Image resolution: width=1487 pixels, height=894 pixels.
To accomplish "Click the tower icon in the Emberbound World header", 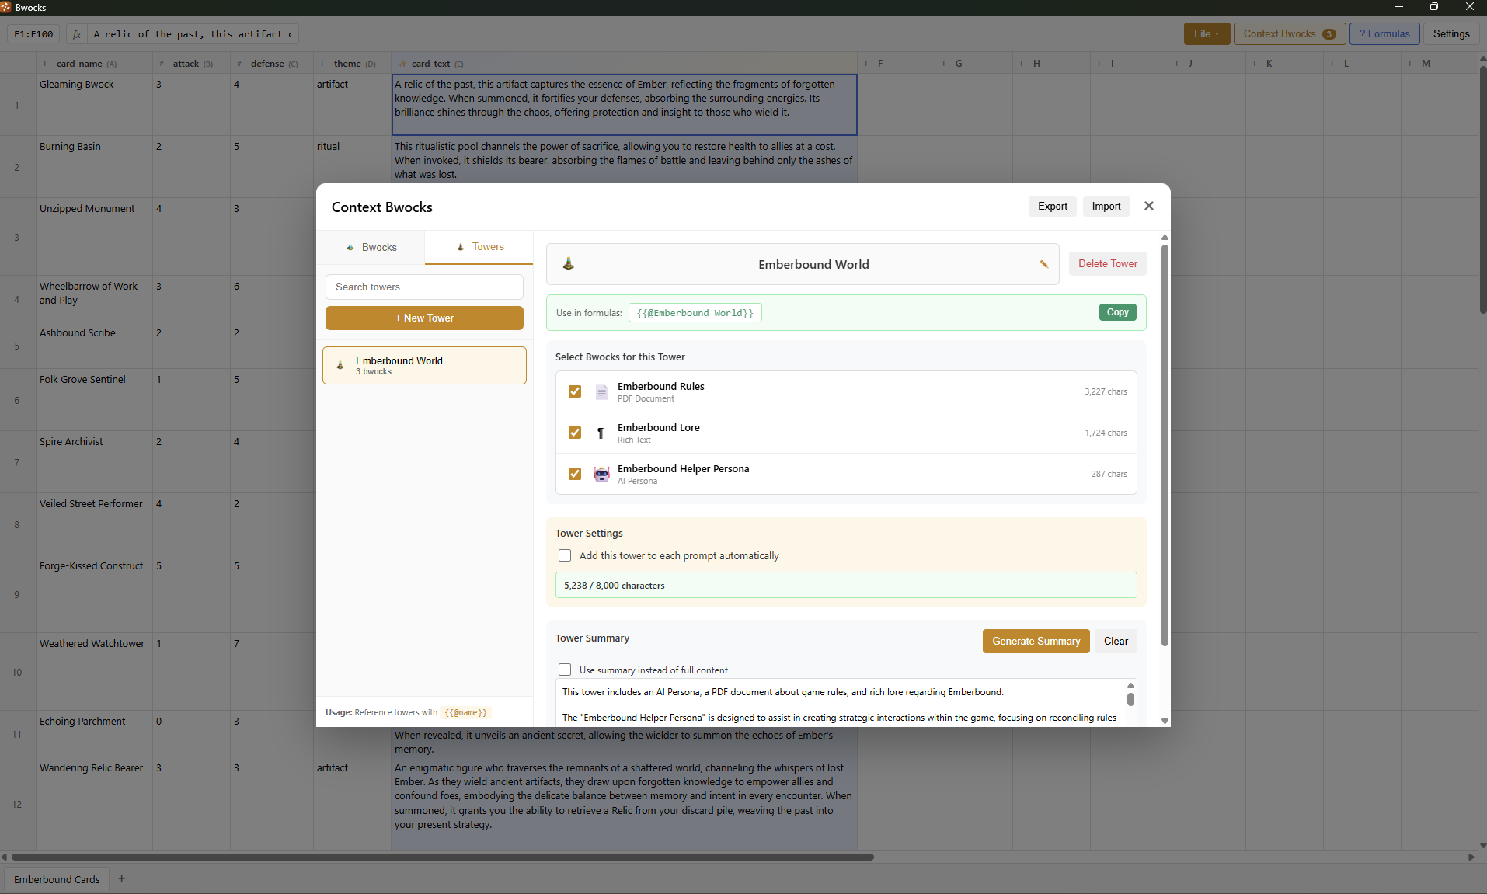I will point(569,264).
